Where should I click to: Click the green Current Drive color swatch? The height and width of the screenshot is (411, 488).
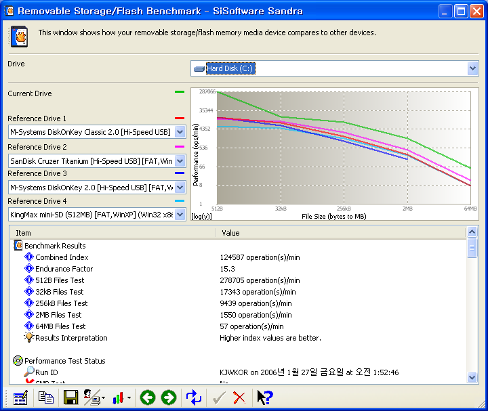click(x=180, y=91)
